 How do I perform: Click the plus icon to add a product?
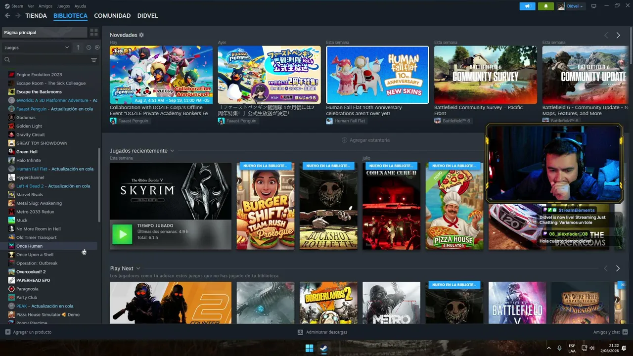click(7, 332)
